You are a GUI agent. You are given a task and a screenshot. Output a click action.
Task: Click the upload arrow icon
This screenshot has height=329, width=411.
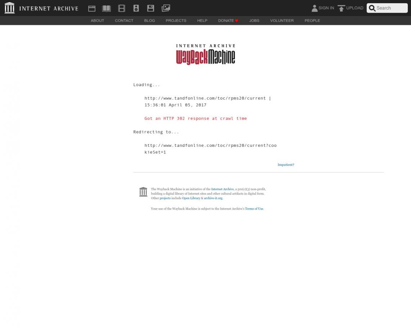pyautogui.click(x=341, y=8)
